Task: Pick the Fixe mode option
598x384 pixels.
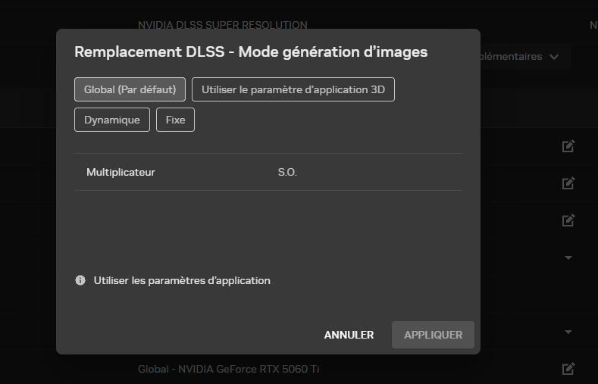Action: click(175, 120)
